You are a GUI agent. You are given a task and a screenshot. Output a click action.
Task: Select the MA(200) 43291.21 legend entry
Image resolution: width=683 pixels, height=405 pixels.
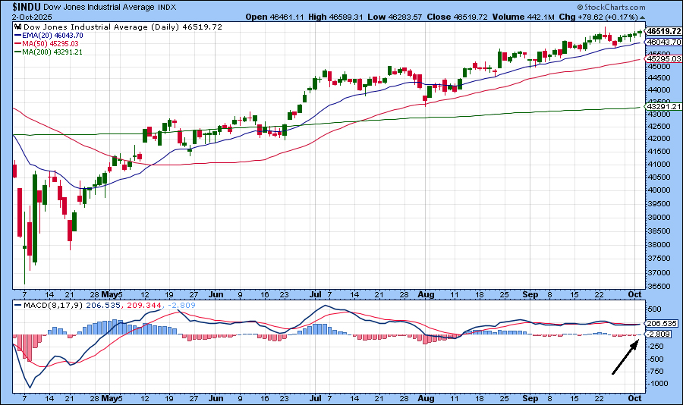pos(55,52)
